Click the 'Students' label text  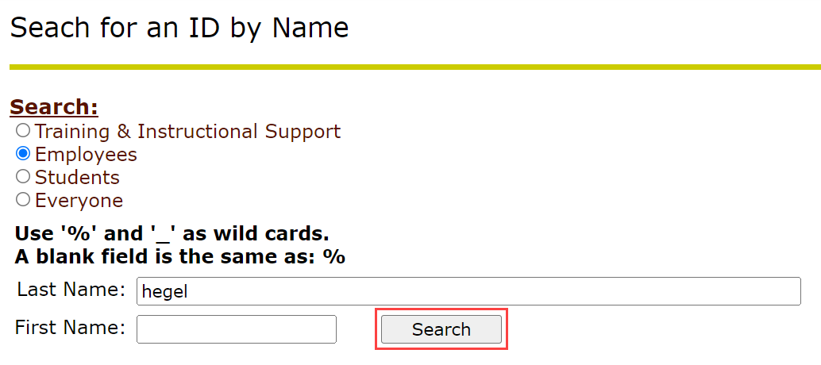(x=77, y=177)
